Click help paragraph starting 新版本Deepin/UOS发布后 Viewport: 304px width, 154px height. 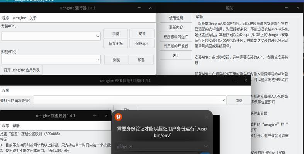coord(241,35)
